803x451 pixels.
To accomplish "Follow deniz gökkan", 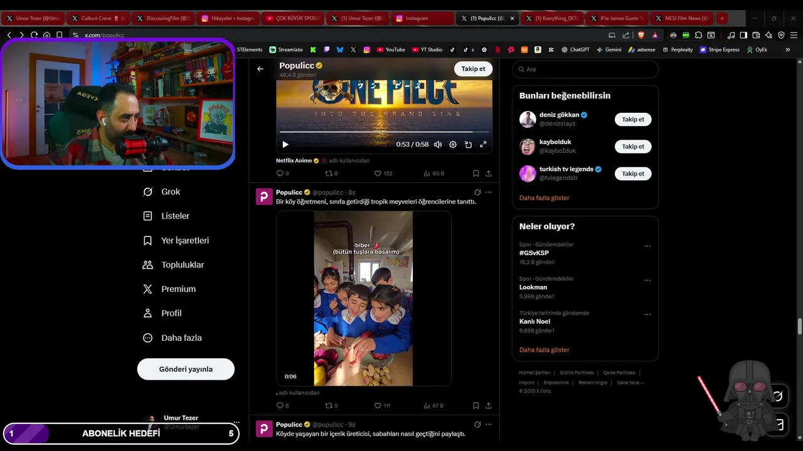I will click(633, 119).
